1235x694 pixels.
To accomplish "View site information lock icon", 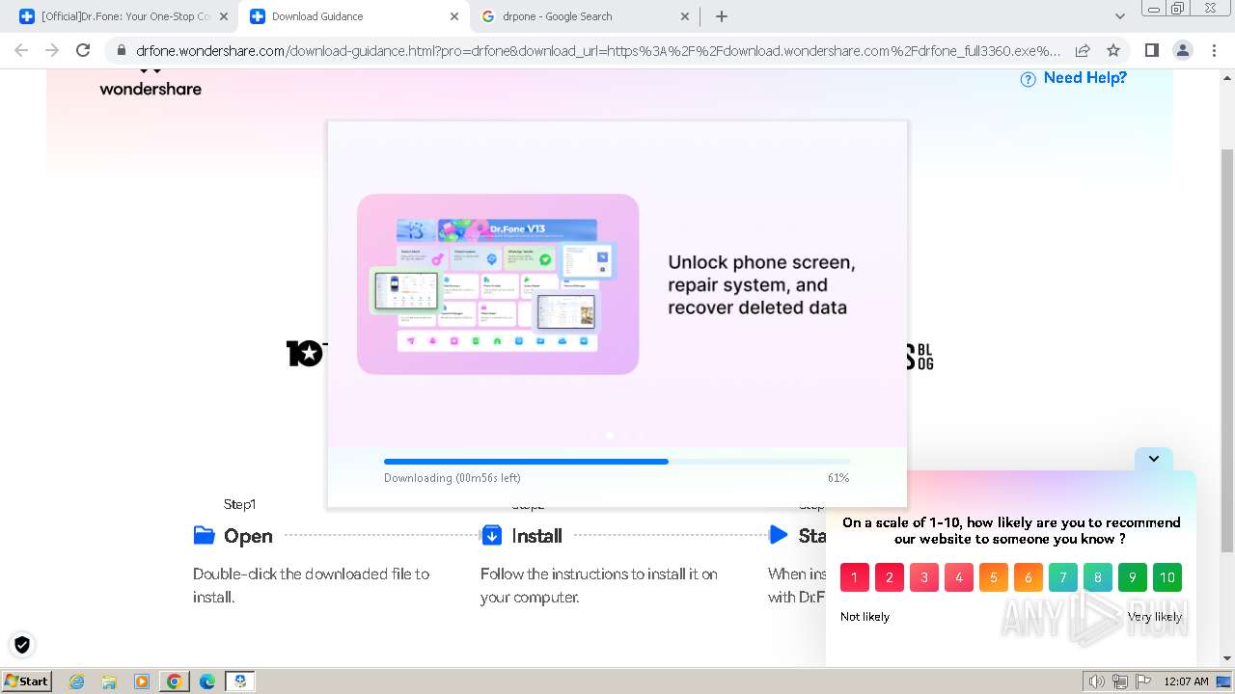I will (x=121, y=51).
